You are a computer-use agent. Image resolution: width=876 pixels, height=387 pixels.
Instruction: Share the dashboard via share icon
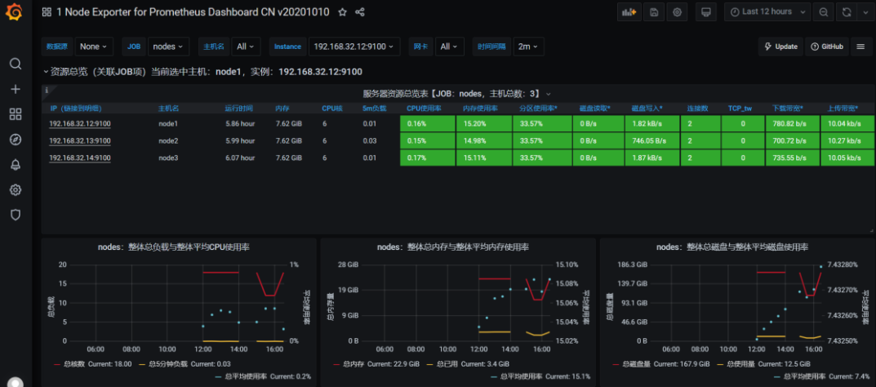click(x=360, y=11)
